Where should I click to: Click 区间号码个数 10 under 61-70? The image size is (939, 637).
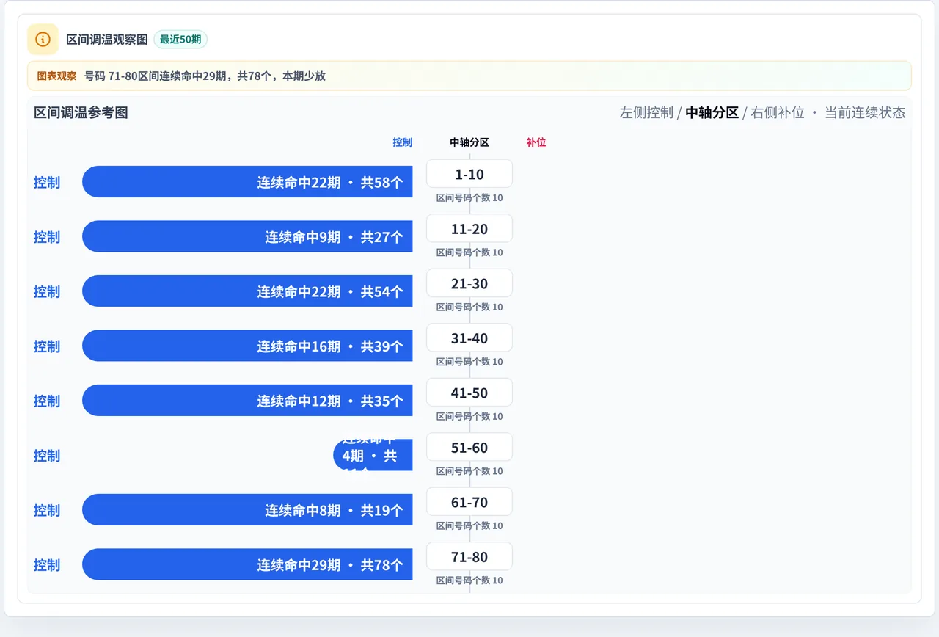pyautogui.click(x=469, y=526)
